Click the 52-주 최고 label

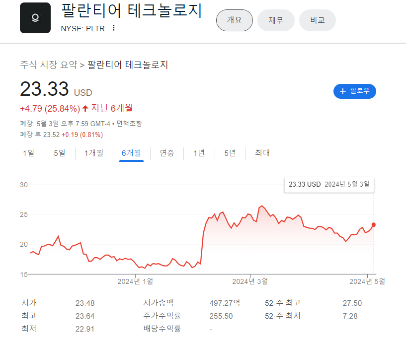tap(282, 303)
